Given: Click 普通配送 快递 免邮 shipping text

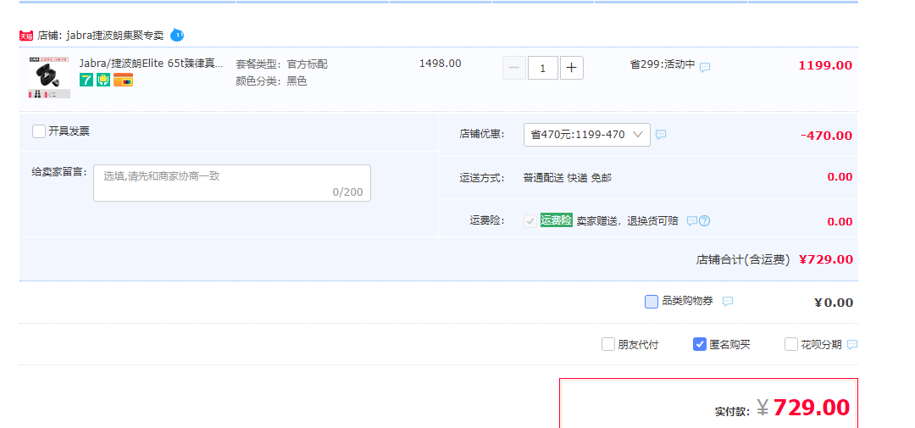Looking at the screenshot, I should tap(567, 178).
